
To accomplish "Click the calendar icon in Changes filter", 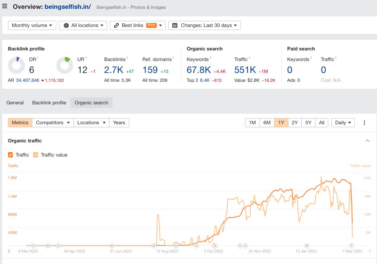I will pyautogui.click(x=175, y=26).
